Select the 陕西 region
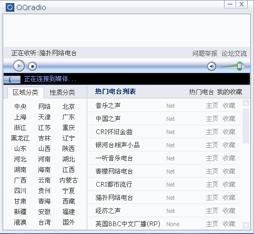The width and height of the screenshot is (254, 234). pyautogui.click(x=68, y=149)
